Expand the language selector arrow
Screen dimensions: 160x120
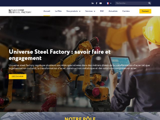coord(111,3)
